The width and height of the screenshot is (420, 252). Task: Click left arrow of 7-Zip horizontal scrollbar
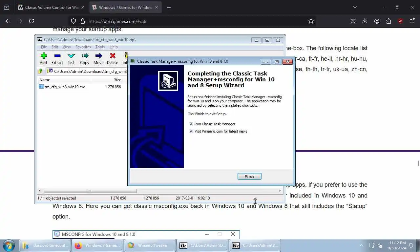(40, 191)
